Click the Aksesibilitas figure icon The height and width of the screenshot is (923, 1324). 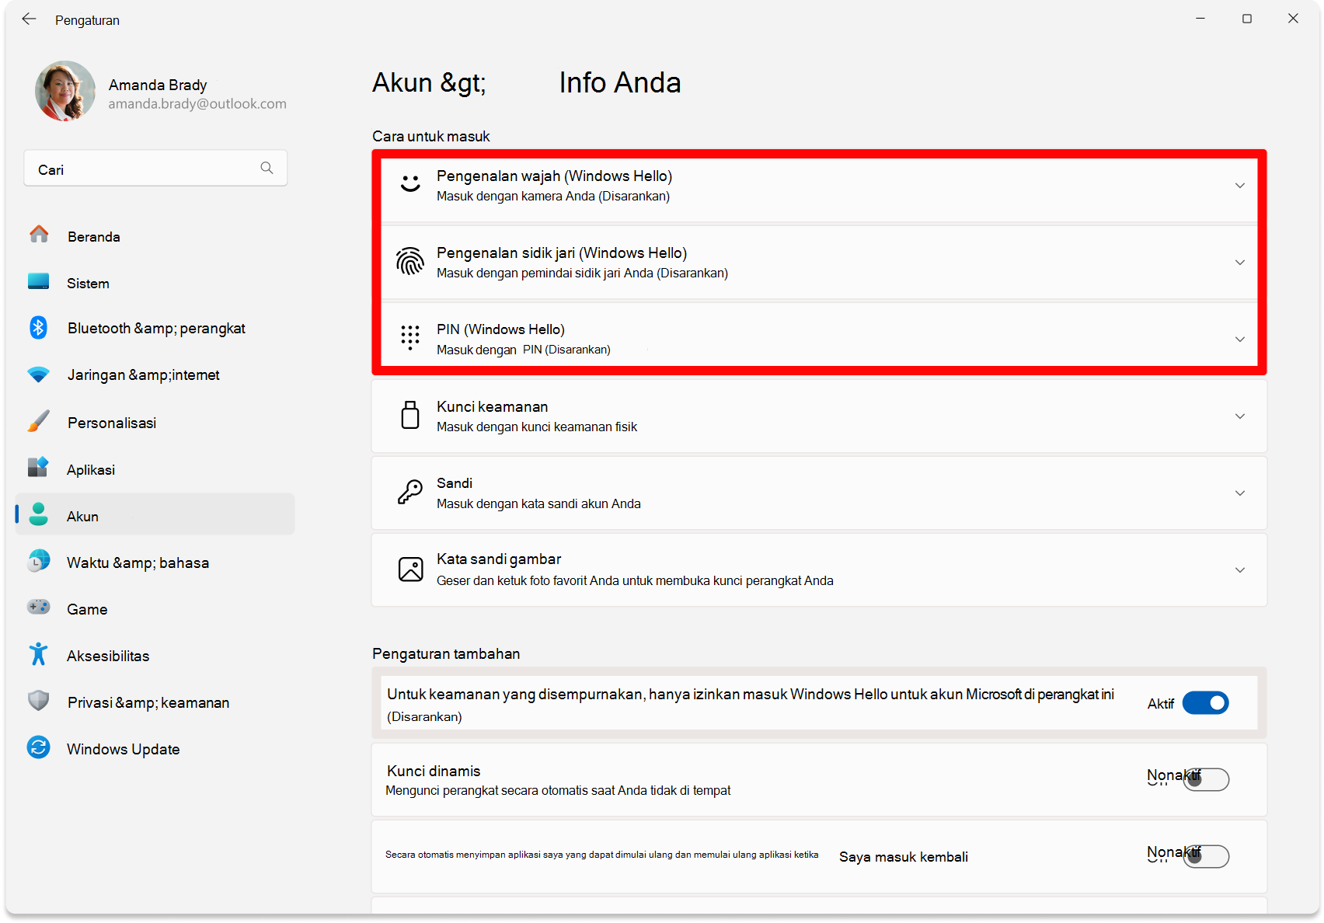[x=39, y=654]
